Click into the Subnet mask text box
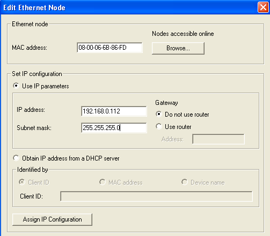This screenshot has height=236, width=270. point(114,128)
